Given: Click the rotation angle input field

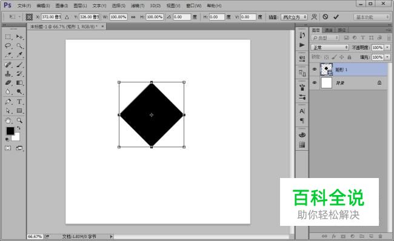Looking at the screenshot, I should pyautogui.click(x=182, y=17).
